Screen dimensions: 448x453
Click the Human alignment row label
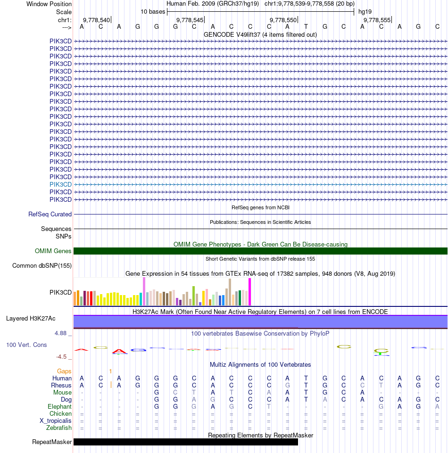click(x=62, y=378)
